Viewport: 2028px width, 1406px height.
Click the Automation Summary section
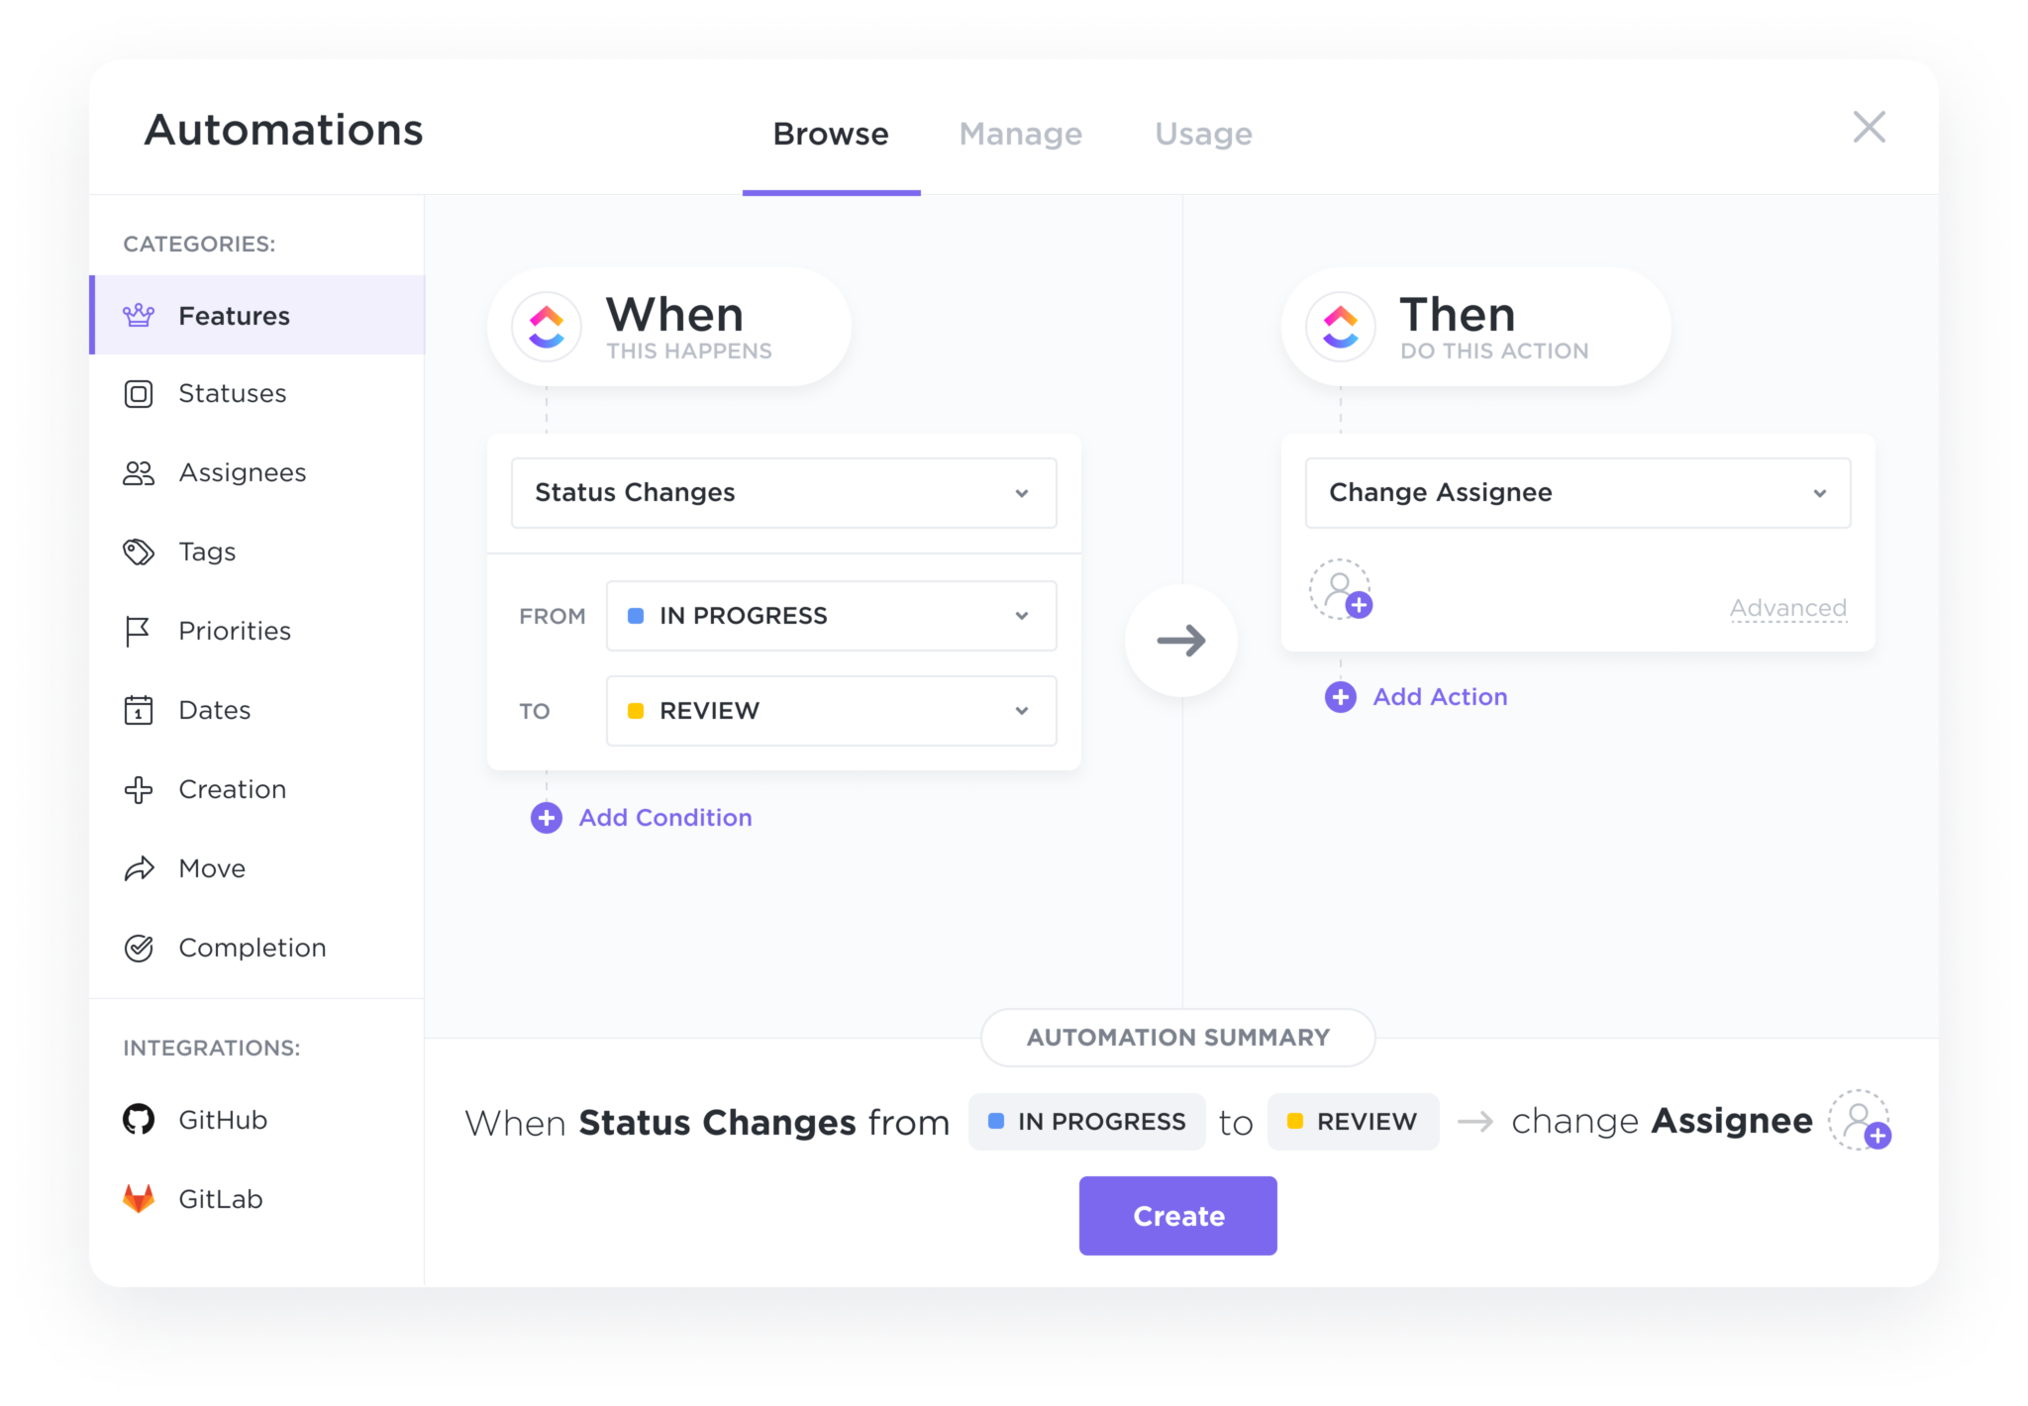(1179, 1036)
